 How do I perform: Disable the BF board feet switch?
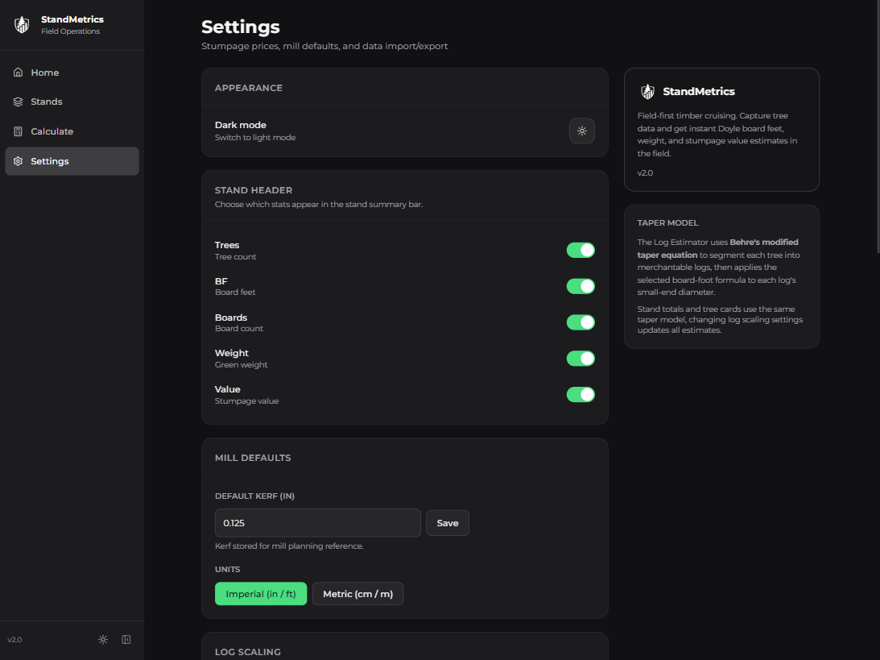[580, 286]
